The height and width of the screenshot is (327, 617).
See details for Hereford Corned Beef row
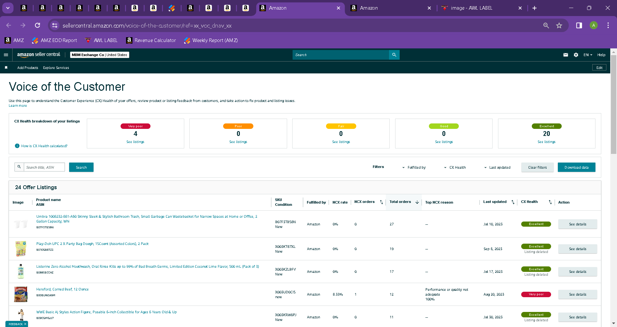pyautogui.click(x=577, y=294)
